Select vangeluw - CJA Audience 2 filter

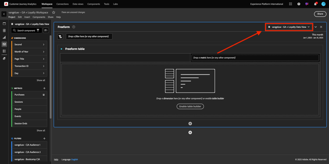[29, 152]
